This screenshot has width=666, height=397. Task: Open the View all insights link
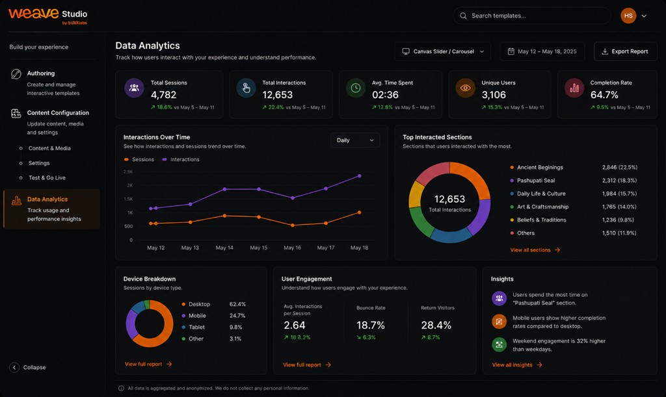pos(517,365)
